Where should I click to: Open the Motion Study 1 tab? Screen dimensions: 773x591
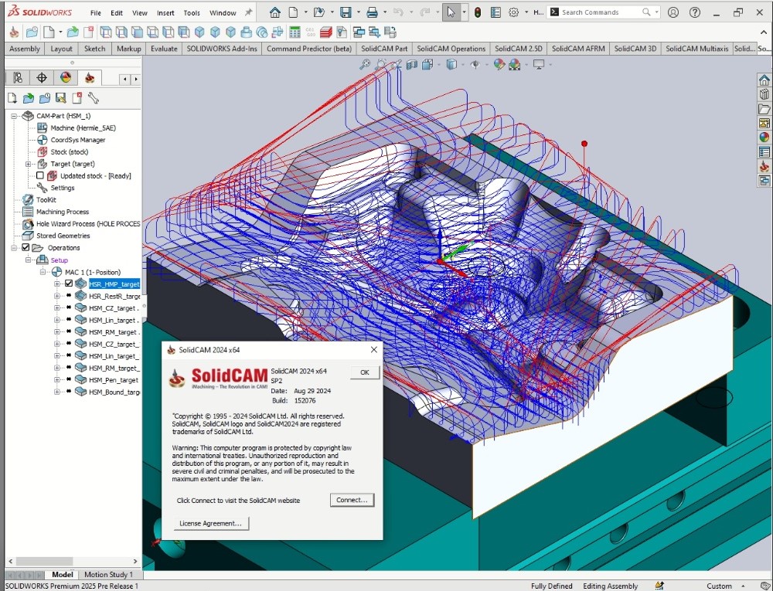tap(108, 574)
